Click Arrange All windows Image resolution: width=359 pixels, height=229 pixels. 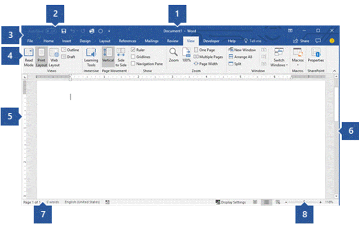click(240, 57)
